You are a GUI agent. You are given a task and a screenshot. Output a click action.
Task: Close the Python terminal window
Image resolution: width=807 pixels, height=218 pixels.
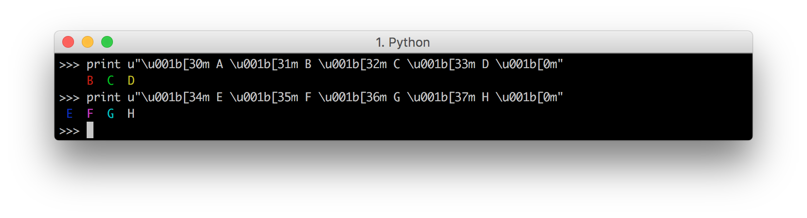click(68, 42)
